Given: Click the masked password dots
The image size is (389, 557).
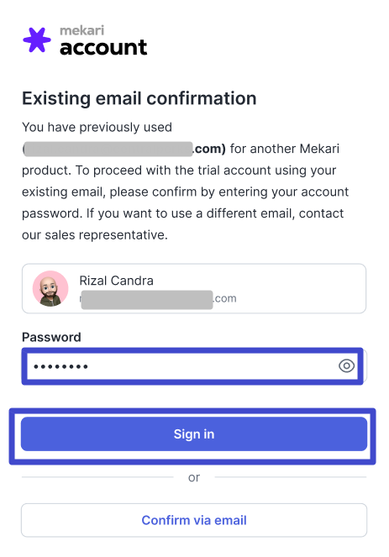Looking at the screenshot, I should pos(60,366).
